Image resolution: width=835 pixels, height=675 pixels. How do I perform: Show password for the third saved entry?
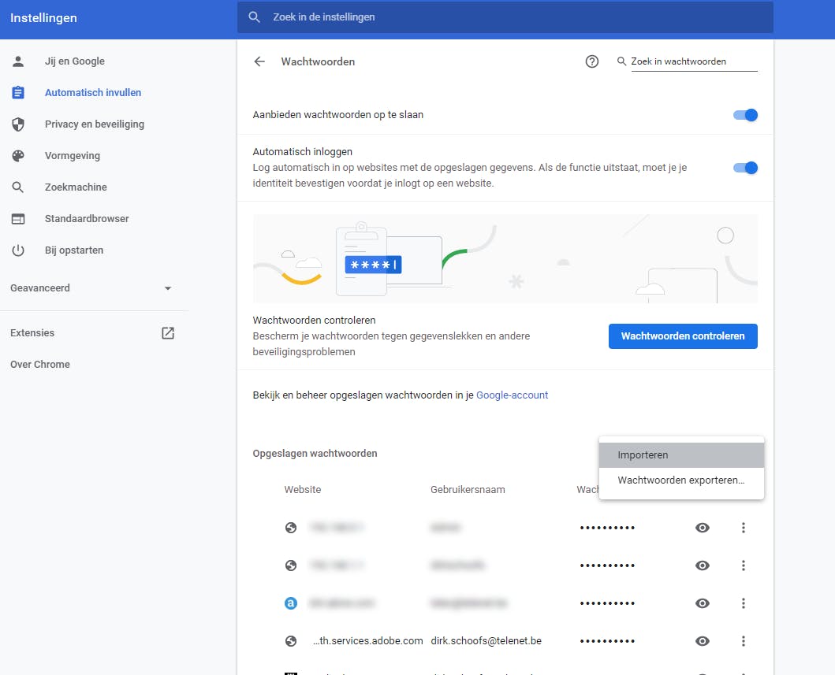click(703, 603)
